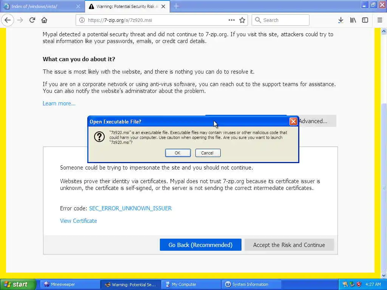Show site information for 7-zip.org
The image size is (387, 290).
point(82,20)
